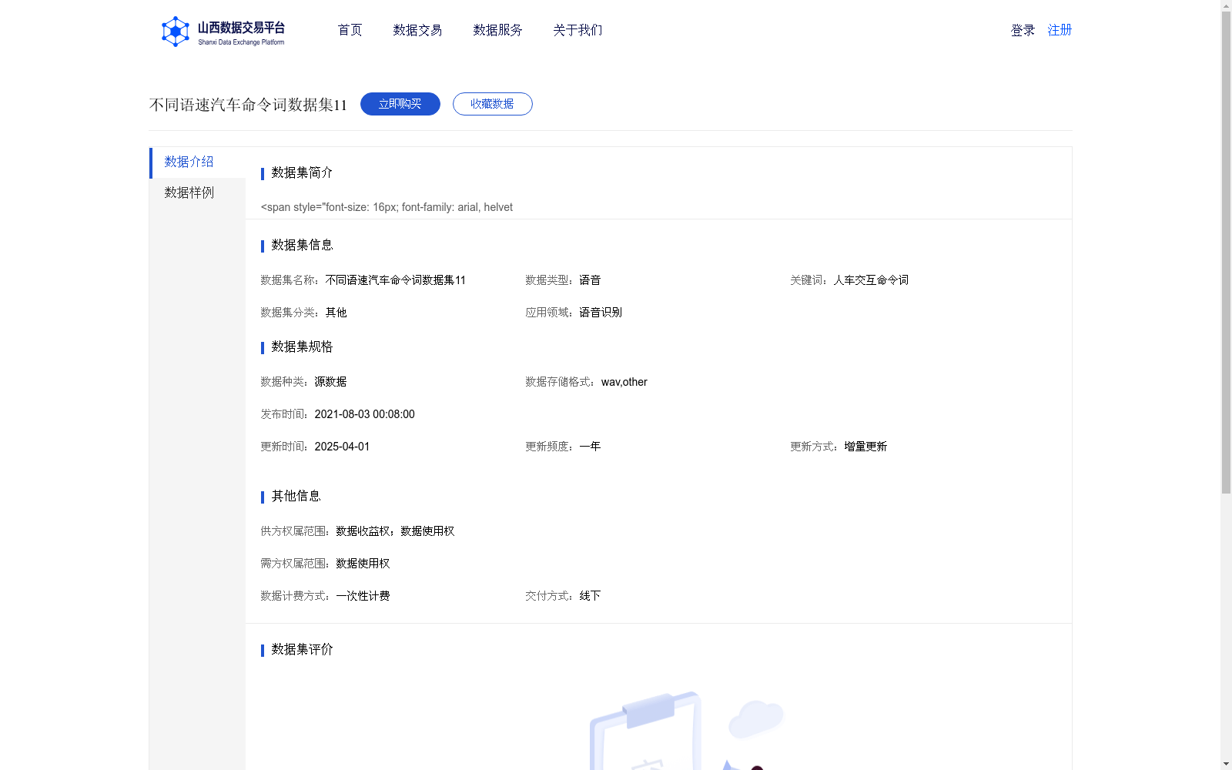Click the page title 不同语速汽车命令词数据集11
This screenshot has height=770, width=1232.
(248, 105)
